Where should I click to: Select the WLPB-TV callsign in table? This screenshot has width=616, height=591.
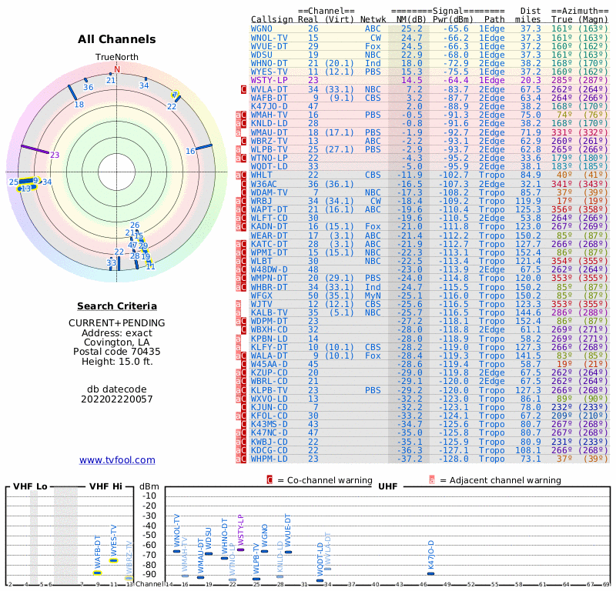(269, 149)
